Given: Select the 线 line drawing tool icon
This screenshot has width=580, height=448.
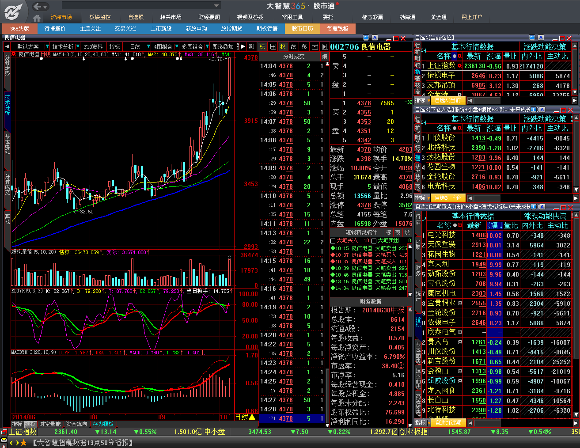Looking at the screenshot, I should (294, 47).
